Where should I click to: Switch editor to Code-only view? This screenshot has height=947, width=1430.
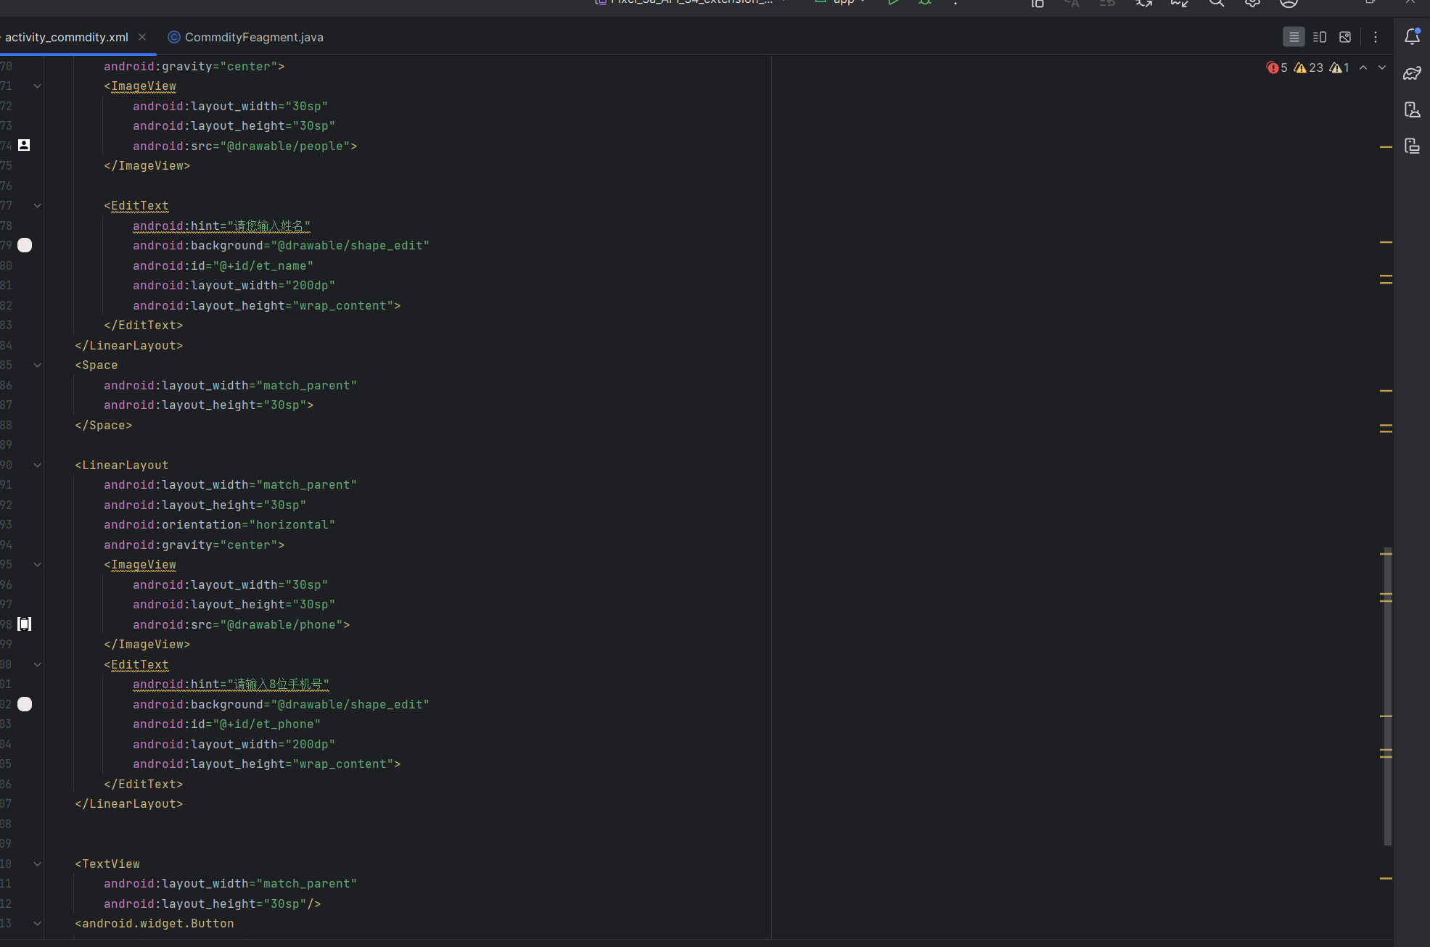[1294, 37]
